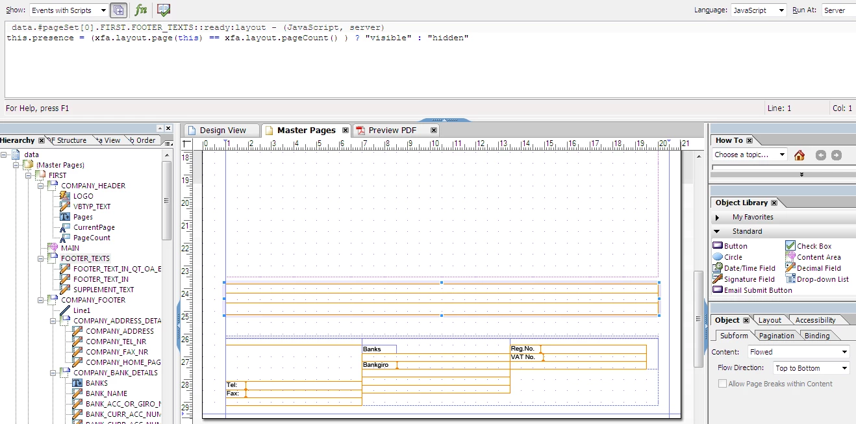Expand My Favorites in Object Library
856x424 pixels.
(718, 218)
